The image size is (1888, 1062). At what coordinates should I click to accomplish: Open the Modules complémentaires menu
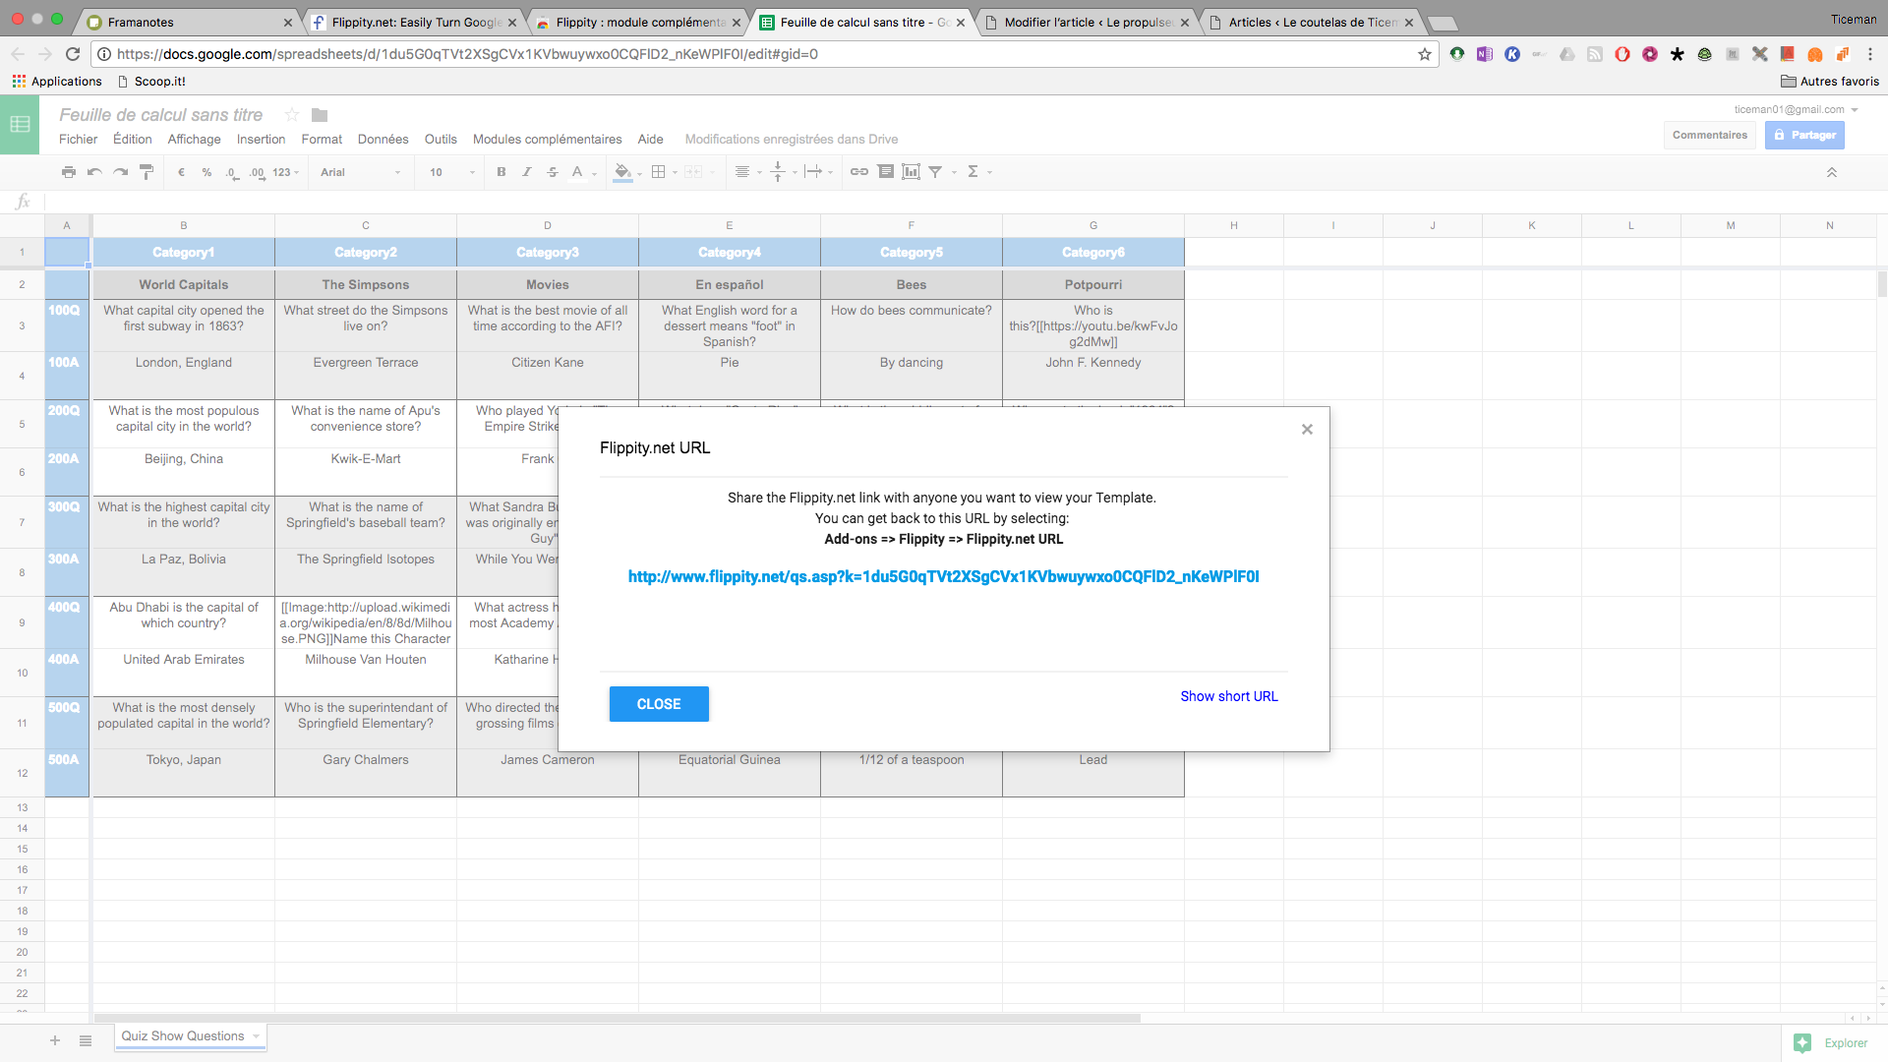547,140
